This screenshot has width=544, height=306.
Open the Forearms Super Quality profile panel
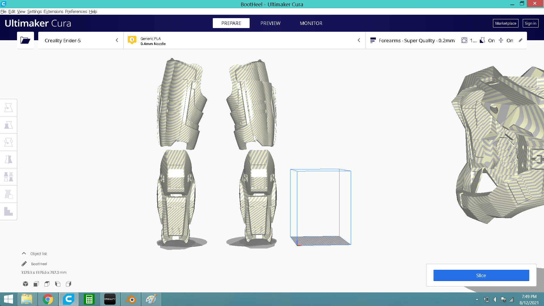pos(446,40)
